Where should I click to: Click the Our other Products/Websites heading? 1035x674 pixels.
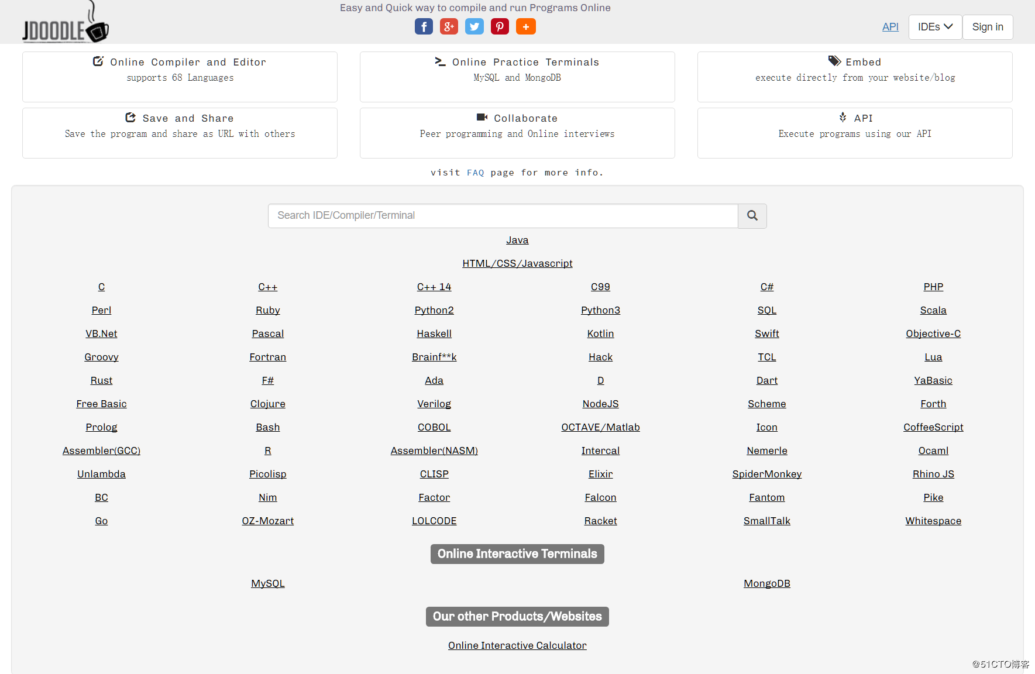pos(517,617)
